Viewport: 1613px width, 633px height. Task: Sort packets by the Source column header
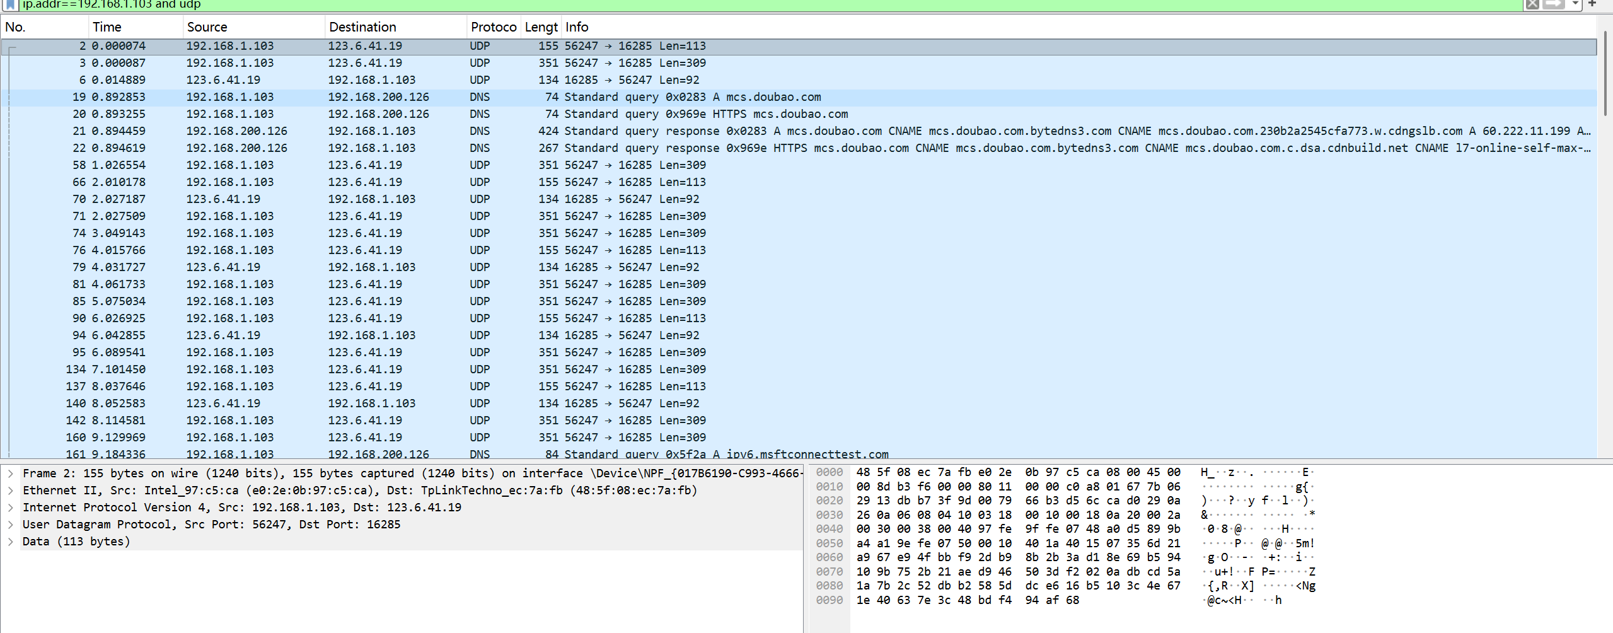point(254,27)
